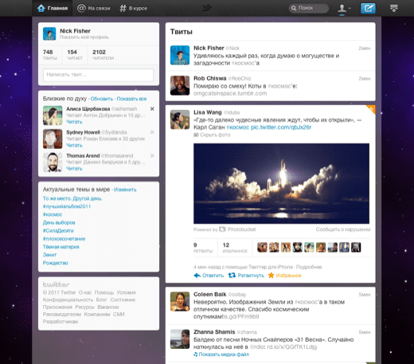This screenshot has height=364, width=414.
Task: Click the Поиск search field
Action: click(309, 8)
